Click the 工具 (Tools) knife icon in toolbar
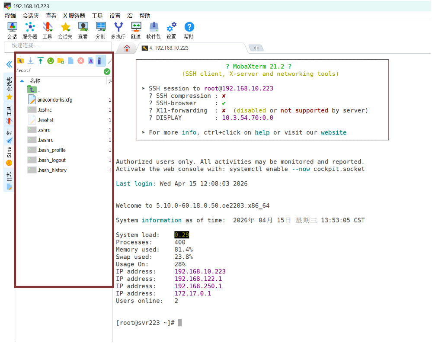Viewport: 432px width, 350px height. tap(48, 30)
